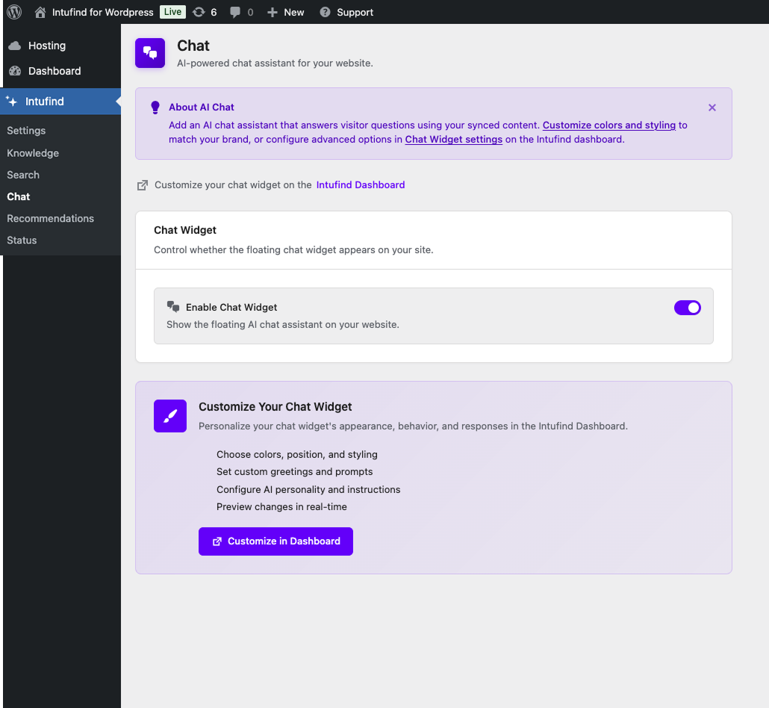Click the updates refresh icon showing 6

[x=200, y=12]
